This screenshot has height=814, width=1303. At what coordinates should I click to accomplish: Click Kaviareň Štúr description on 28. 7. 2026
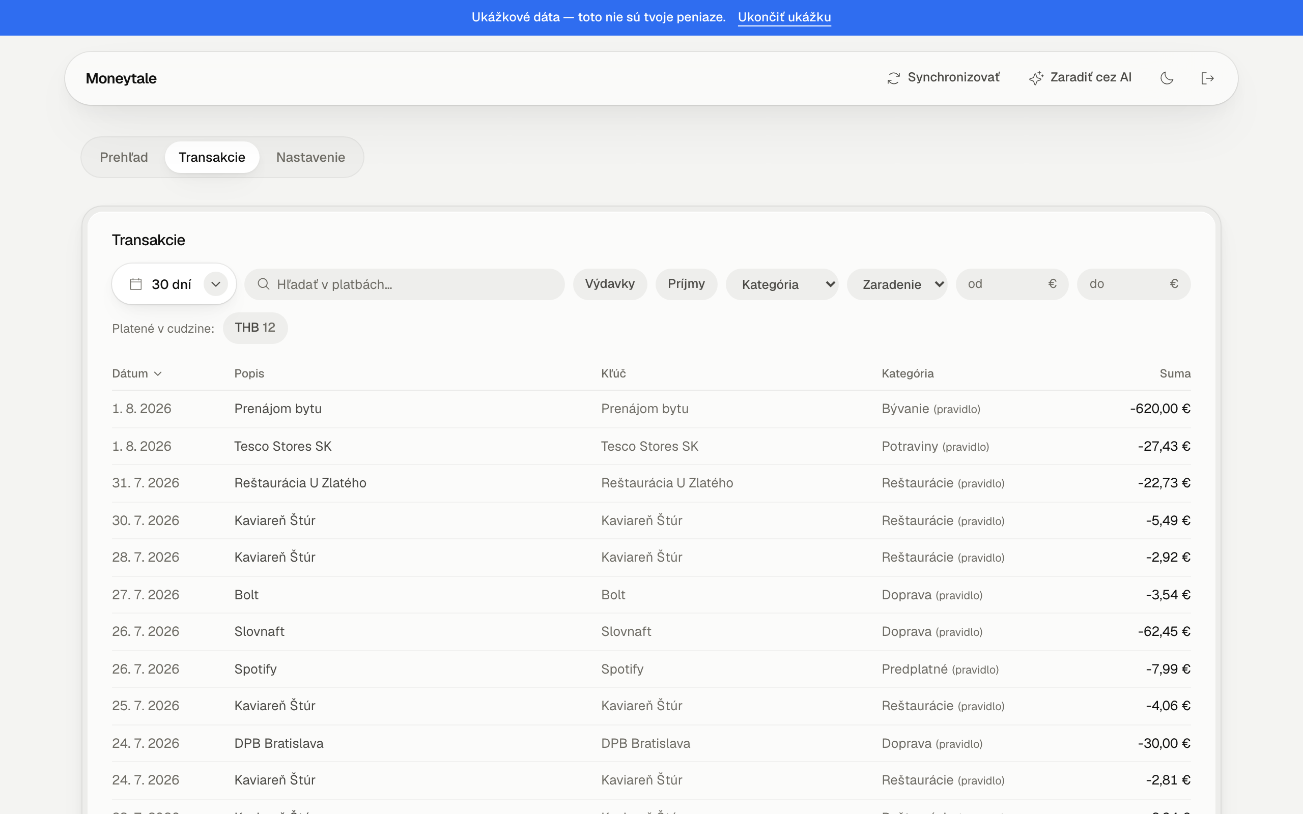[x=275, y=557]
